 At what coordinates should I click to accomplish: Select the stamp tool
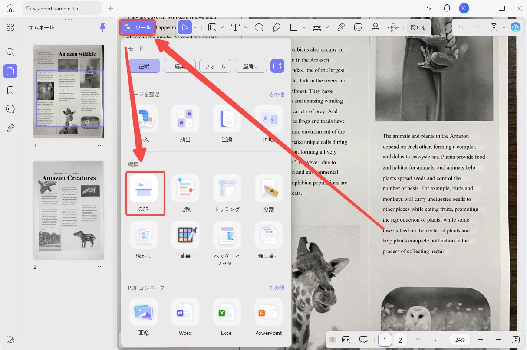pos(376,27)
